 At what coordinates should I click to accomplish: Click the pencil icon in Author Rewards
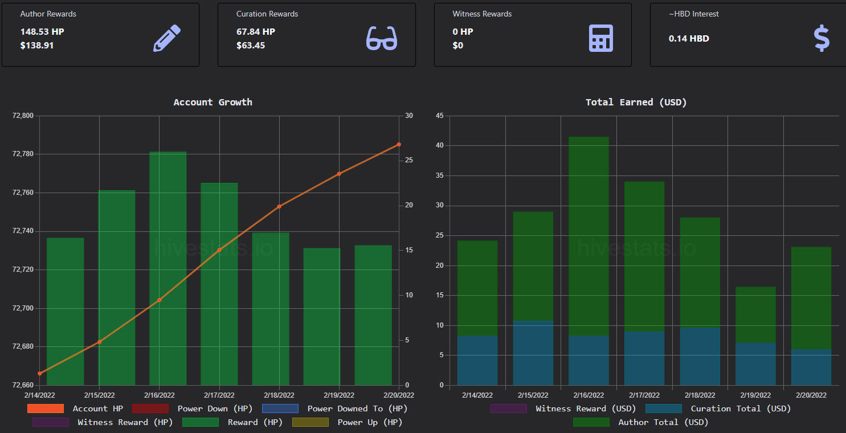click(x=167, y=38)
